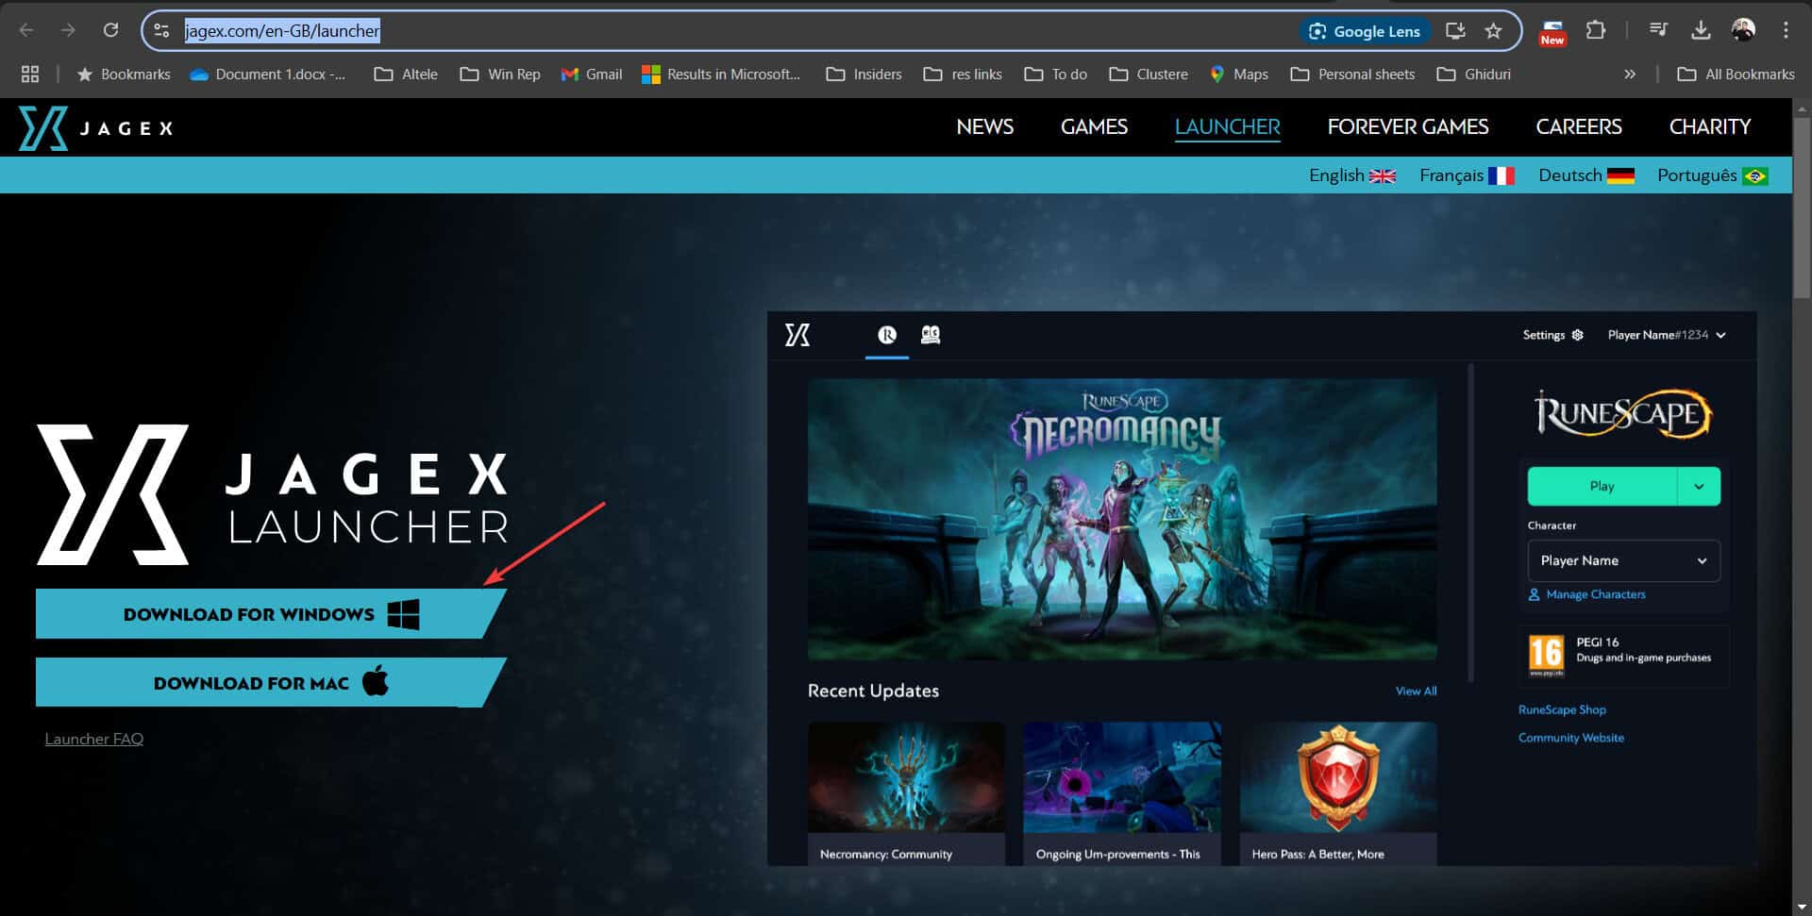The width and height of the screenshot is (1812, 916).
Task: Open the Personal sheets bookmark folder
Action: 1352,74
